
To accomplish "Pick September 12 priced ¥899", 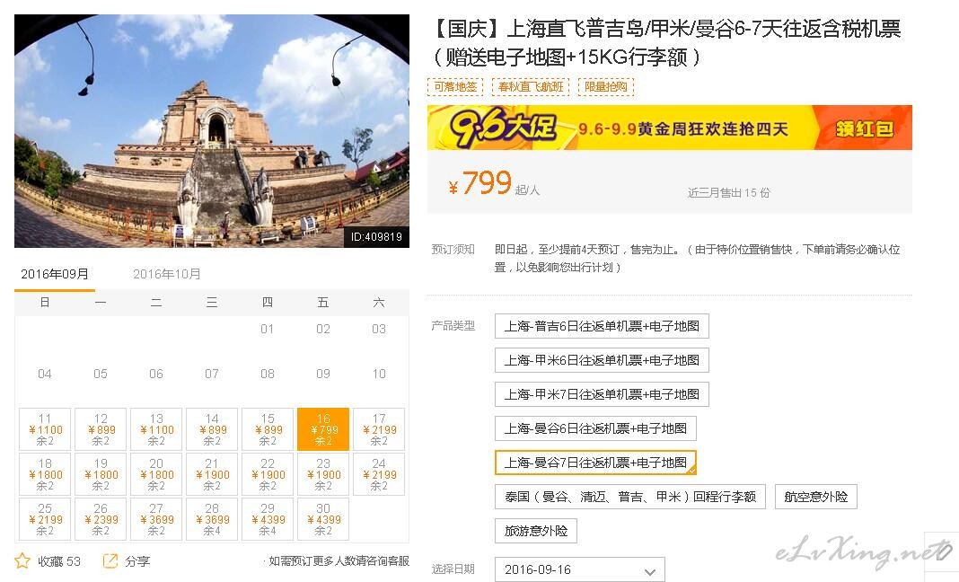I will pyautogui.click(x=101, y=429).
